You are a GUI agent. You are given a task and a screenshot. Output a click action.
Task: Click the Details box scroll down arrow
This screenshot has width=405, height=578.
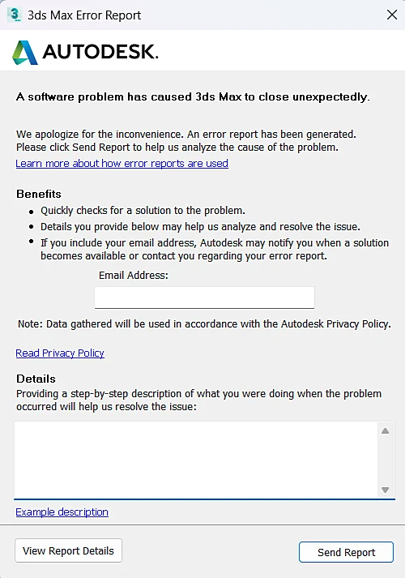point(385,490)
